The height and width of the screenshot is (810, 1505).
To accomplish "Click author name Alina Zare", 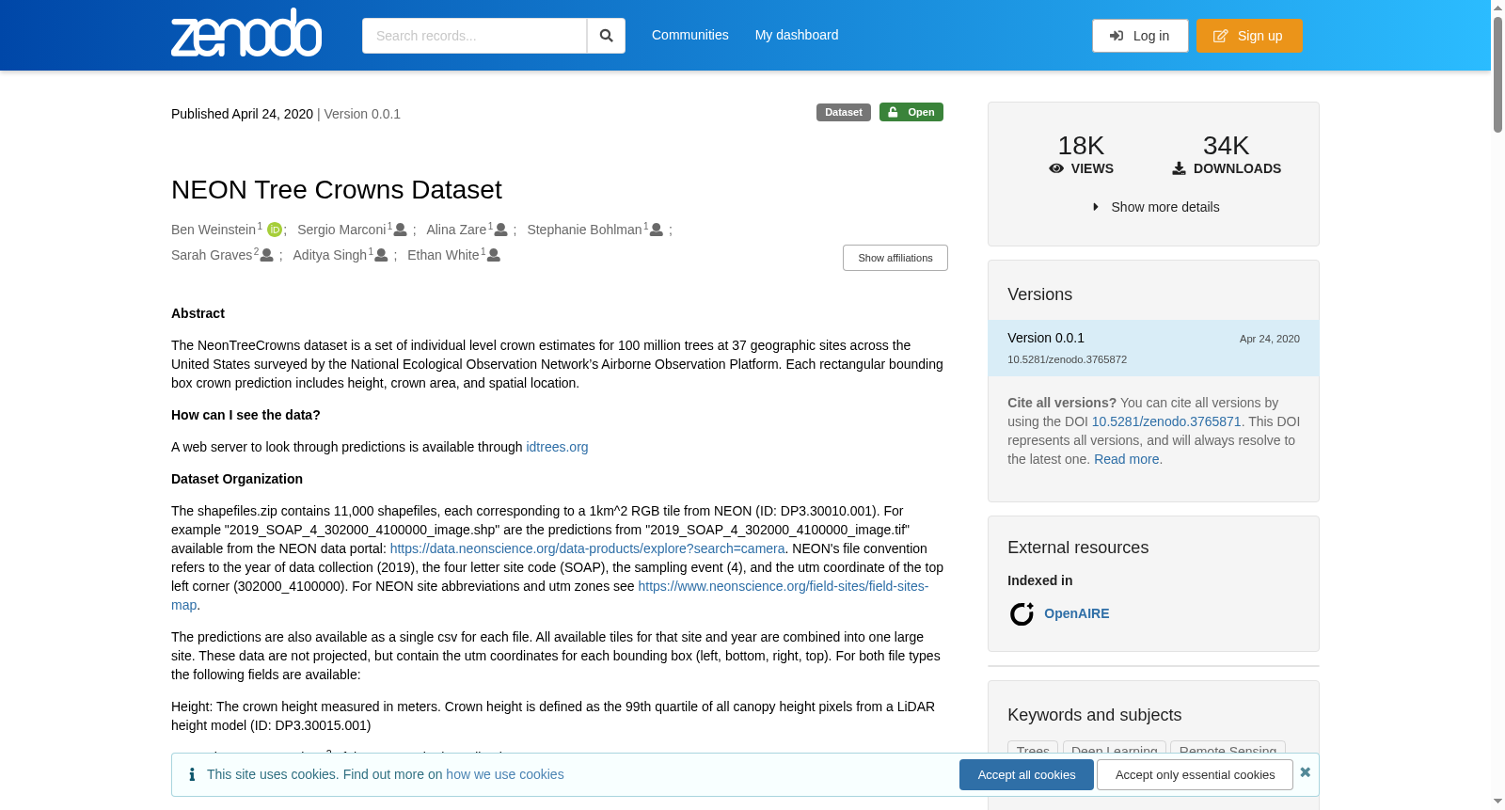I will (x=456, y=230).
